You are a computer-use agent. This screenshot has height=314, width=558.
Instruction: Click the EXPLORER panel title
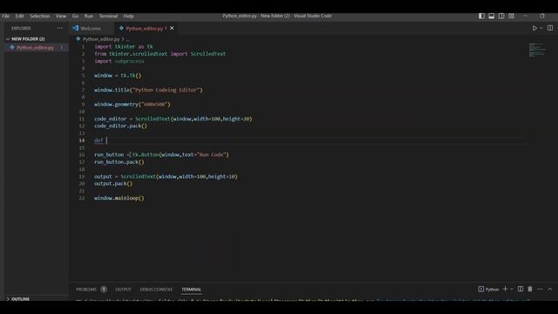pos(21,28)
